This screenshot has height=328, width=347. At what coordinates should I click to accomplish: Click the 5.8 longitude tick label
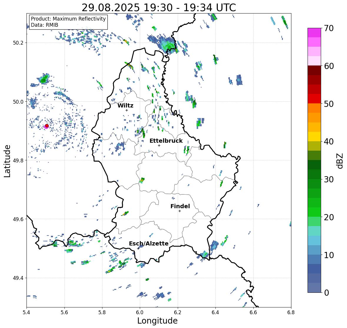(x=102, y=312)
